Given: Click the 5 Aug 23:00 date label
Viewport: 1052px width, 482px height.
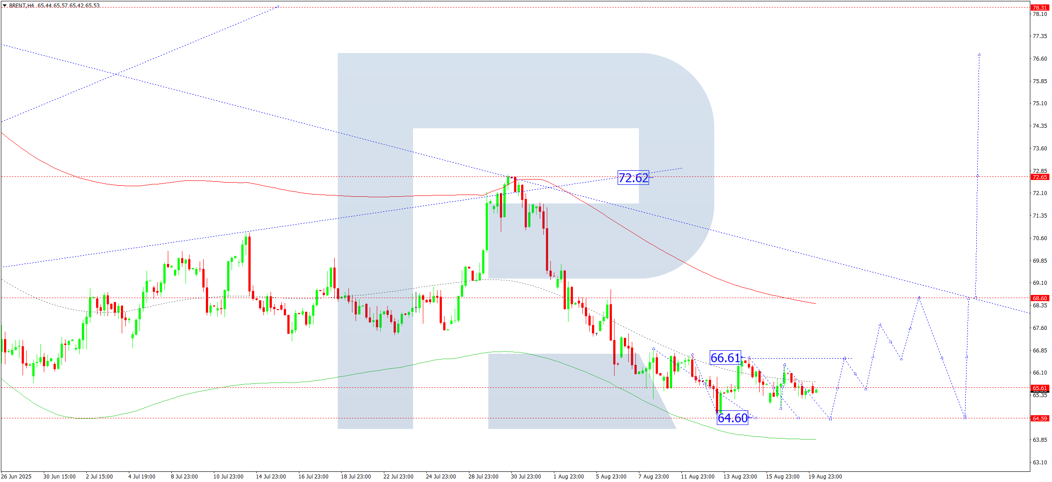Looking at the screenshot, I should (x=611, y=476).
